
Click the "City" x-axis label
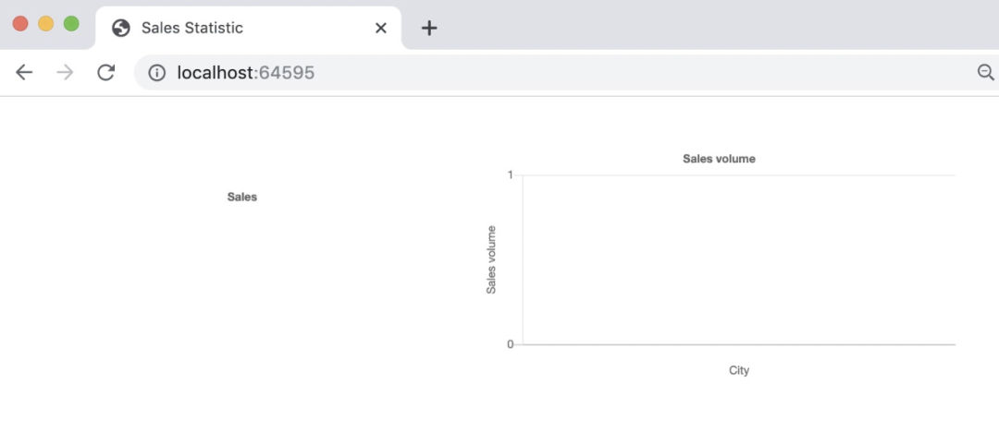(739, 370)
